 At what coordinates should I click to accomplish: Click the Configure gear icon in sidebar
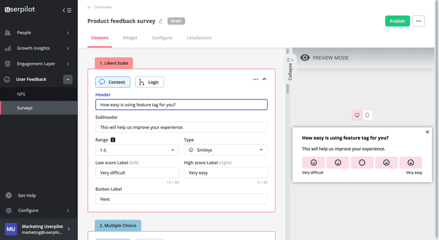pos(9,210)
